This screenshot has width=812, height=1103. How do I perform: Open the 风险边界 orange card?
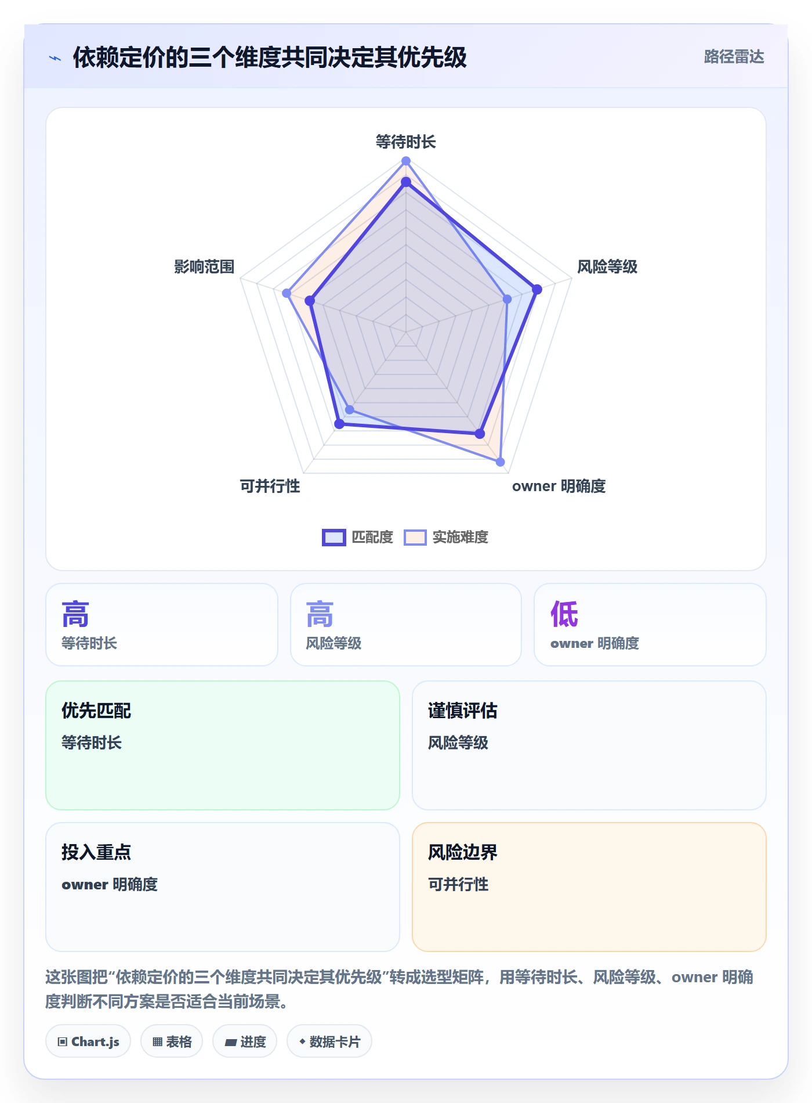click(589, 887)
